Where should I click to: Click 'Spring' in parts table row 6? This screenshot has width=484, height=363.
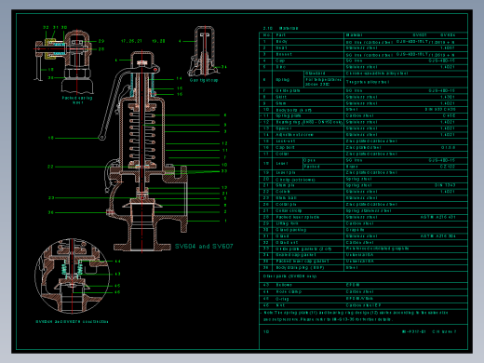point(283,80)
